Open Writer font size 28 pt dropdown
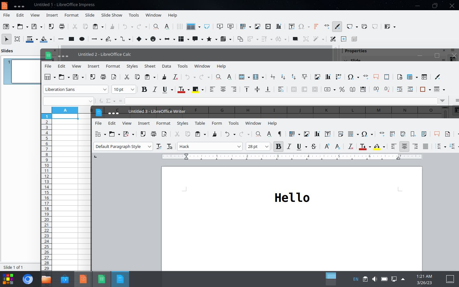Screen dimensions: 459x287 pos(267,146)
